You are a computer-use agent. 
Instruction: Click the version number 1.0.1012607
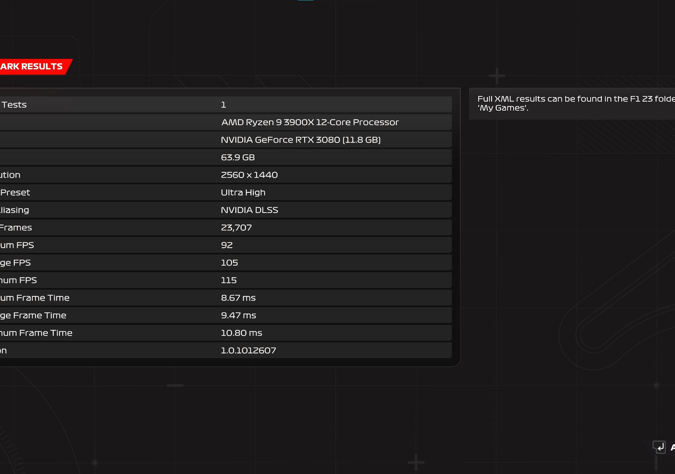coord(249,351)
